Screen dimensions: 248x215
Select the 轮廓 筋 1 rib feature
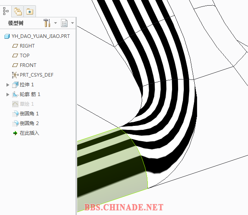click(x=30, y=94)
